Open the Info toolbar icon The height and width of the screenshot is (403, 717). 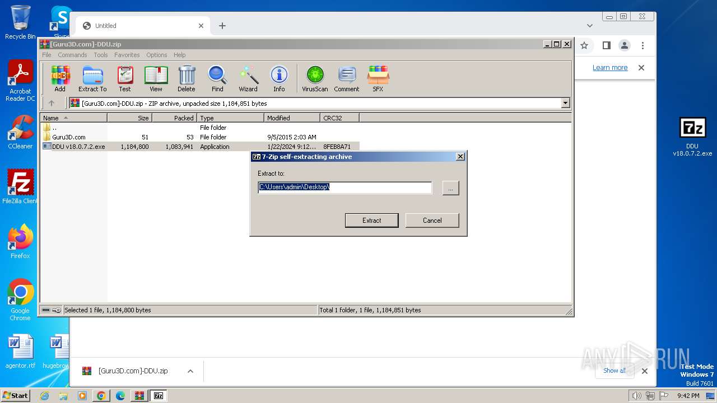(279, 78)
